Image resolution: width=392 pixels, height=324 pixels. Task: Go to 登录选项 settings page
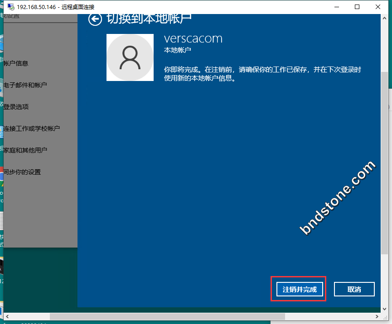(x=16, y=107)
